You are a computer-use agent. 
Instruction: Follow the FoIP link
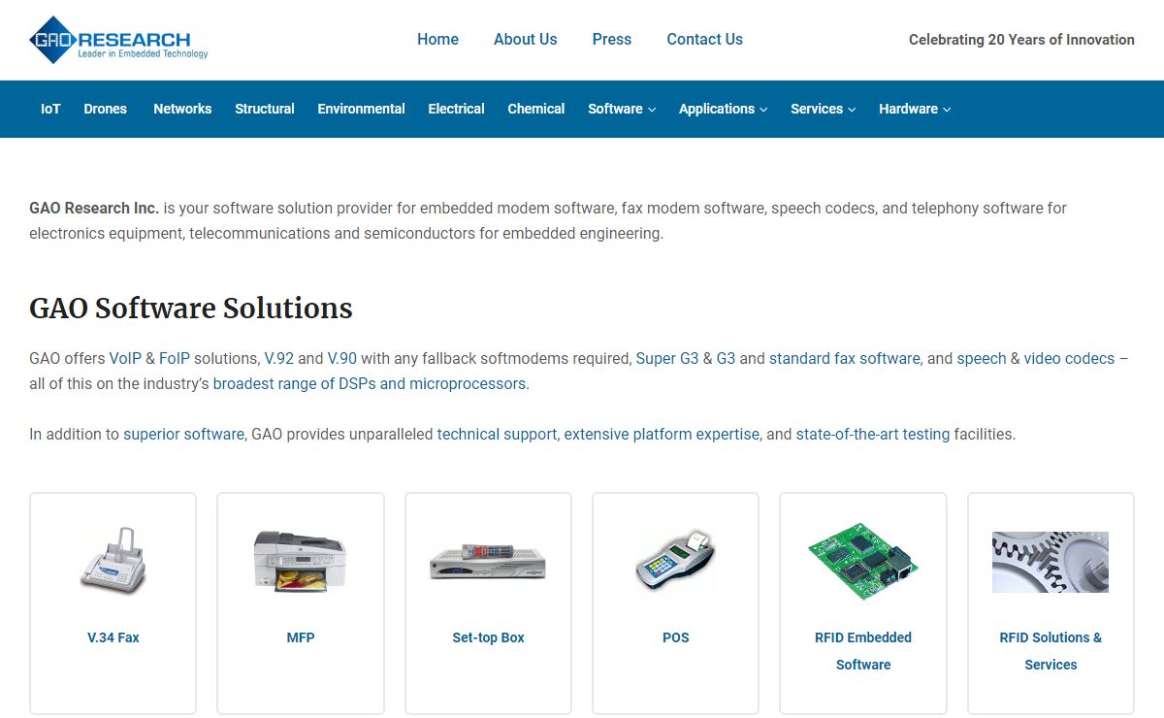(174, 358)
